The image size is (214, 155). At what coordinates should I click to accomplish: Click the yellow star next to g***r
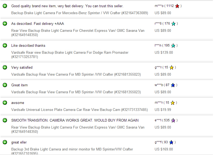(x=172, y=68)
